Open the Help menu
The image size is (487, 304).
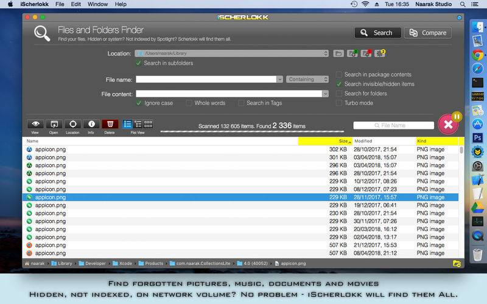[121, 4]
